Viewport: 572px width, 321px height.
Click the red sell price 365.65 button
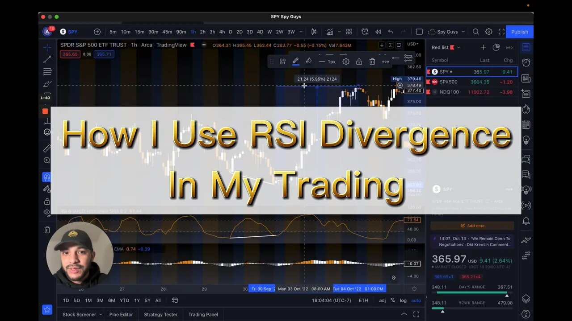[x=70, y=54]
